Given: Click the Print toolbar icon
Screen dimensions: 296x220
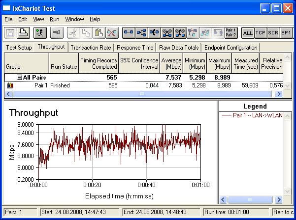Looking at the screenshot, I should pos(23,33).
